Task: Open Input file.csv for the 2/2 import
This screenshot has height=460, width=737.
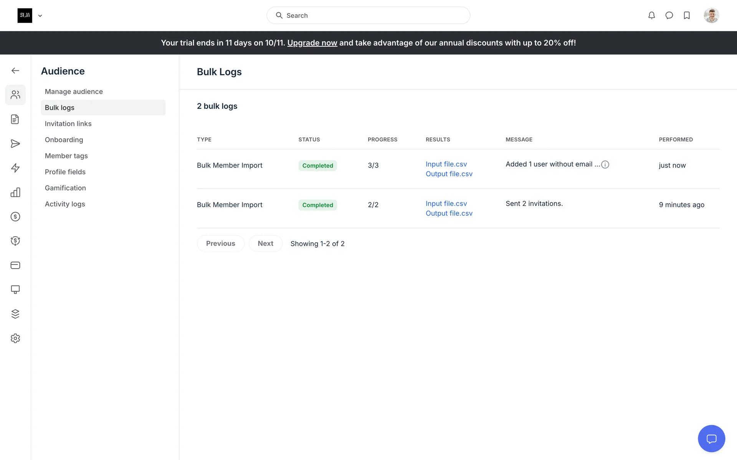Action: 446,204
